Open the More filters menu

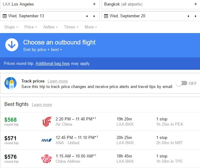pos(91,27)
